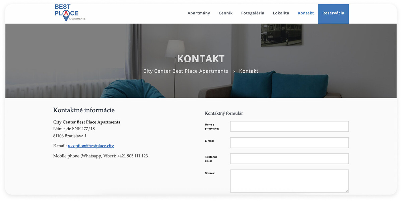
Task: Click the Telefónne číslo label
Action: coord(211,159)
